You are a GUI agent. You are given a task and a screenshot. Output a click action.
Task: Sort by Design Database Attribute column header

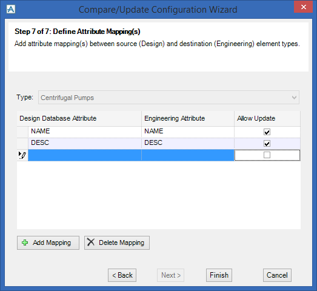(x=79, y=118)
